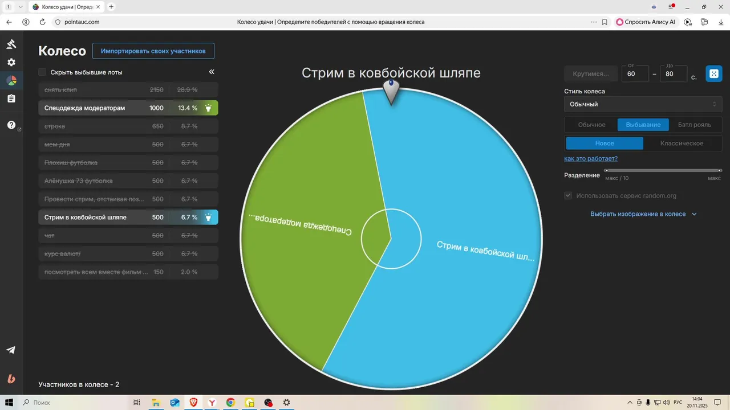Click Импортировать своих участников button
The image size is (730, 410).
[x=153, y=51]
